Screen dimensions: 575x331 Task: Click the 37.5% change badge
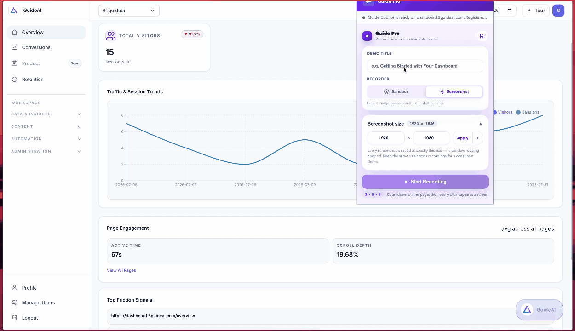[192, 34]
